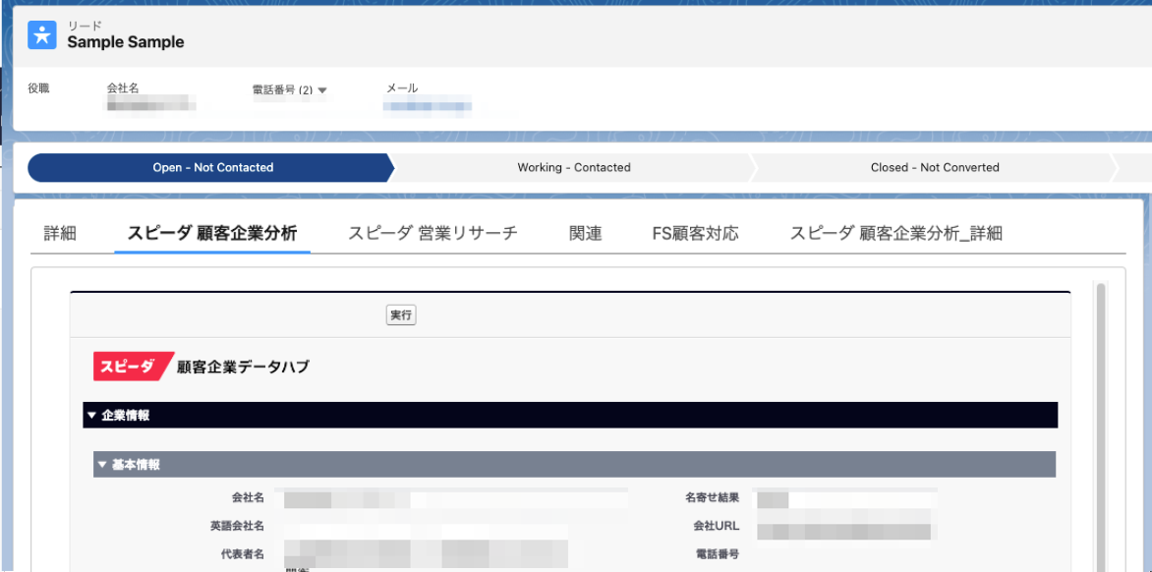Image resolution: width=1152 pixels, height=572 pixels.
Task: Choose the Working - Contacted path stage
Action: (x=574, y=168)
